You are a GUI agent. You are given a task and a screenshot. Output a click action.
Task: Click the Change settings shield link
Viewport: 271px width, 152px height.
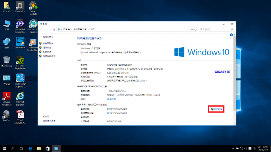click(x=216, y=109)
